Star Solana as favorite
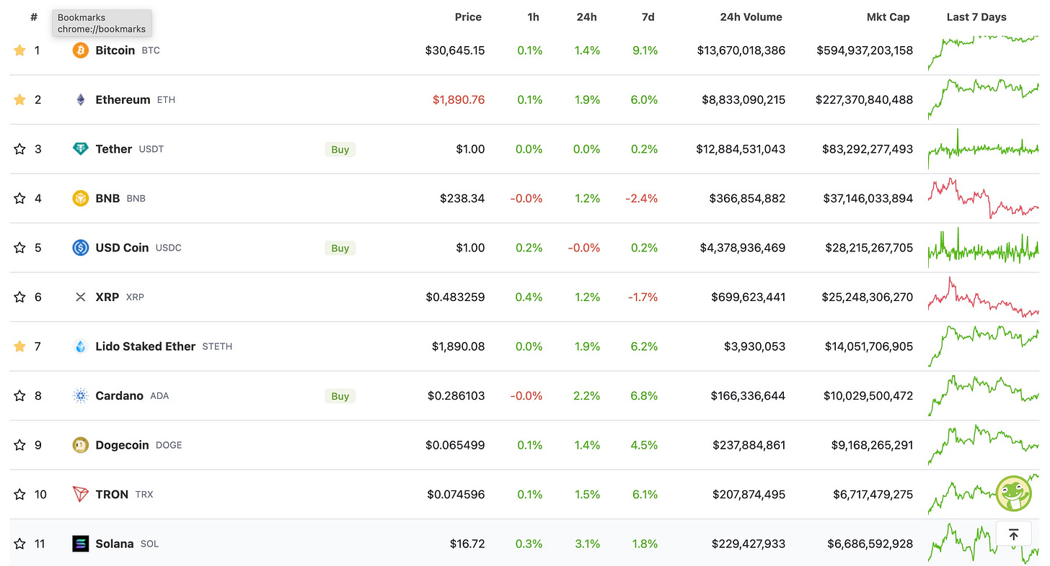 click(19, 544)
